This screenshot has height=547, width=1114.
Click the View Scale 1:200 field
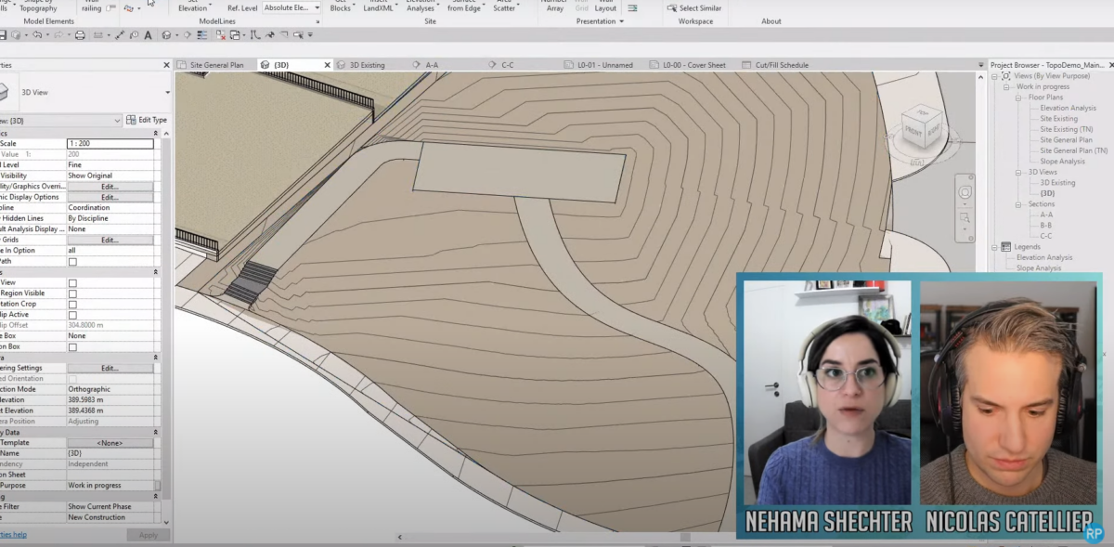pos(110,144)
